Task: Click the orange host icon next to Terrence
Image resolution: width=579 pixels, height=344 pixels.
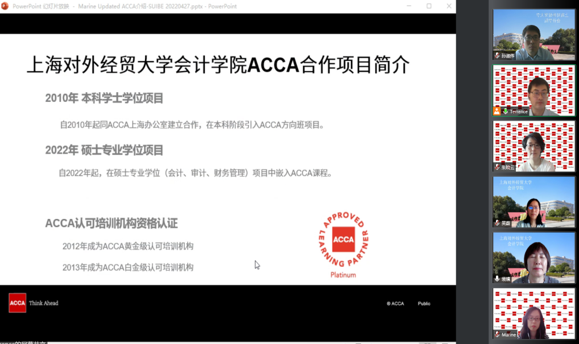Action: 497,111
